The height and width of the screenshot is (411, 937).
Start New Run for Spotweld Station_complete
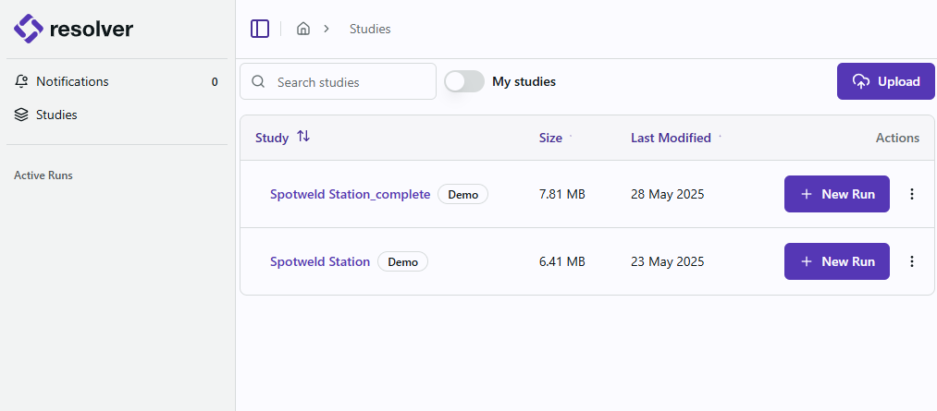point(836,194)
